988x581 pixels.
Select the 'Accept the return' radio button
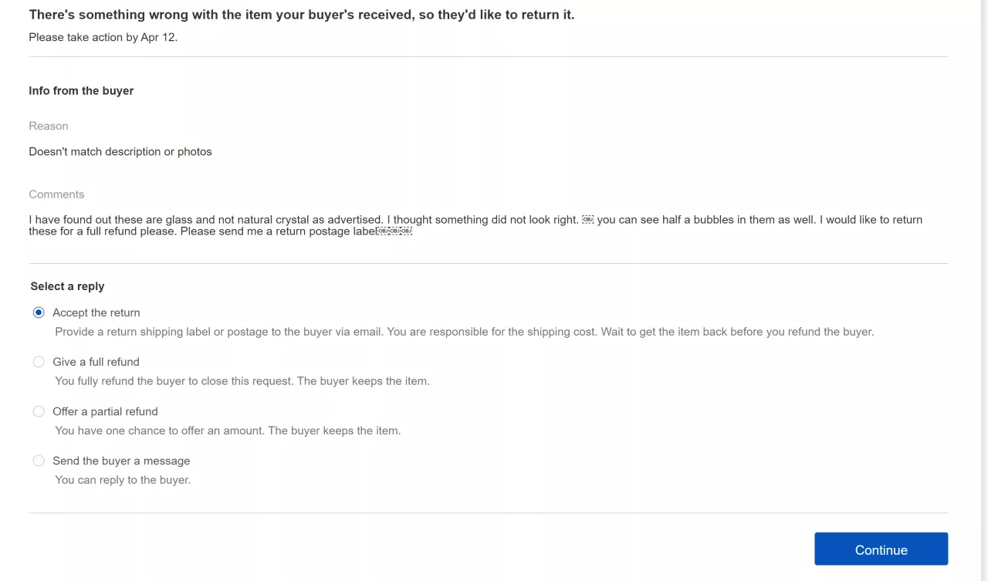(x=39, y=312)
